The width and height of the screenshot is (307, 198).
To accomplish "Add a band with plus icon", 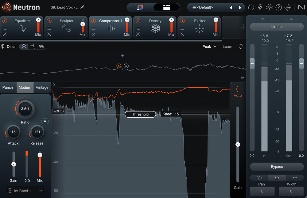I will pos(122,56).
